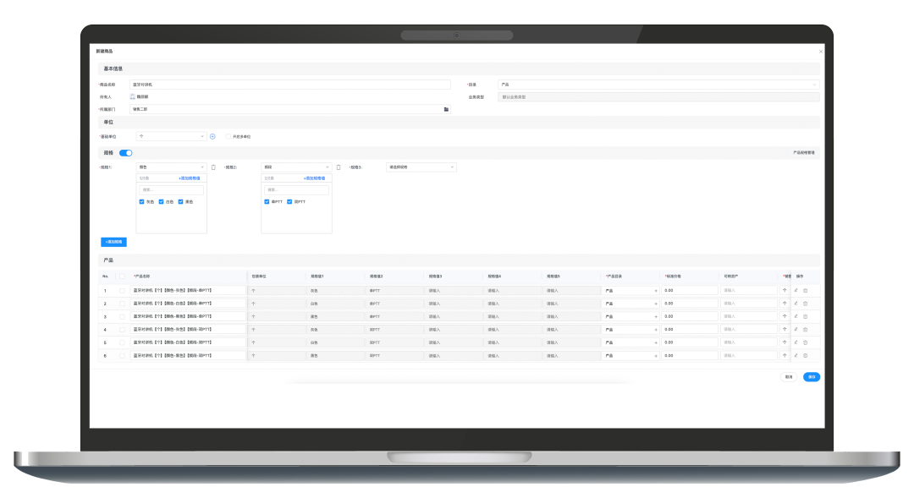Click the blue 添加规格 button
Viewport: 914px width, 498px height.
coord(113,242)
